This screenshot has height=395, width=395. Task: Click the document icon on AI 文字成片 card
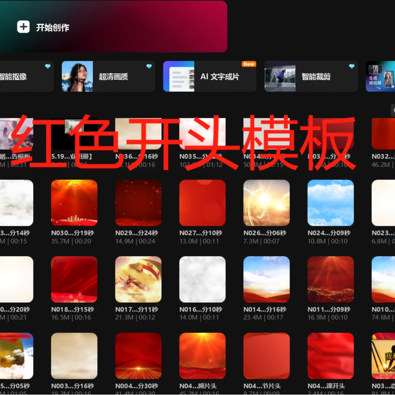point(179,77)
